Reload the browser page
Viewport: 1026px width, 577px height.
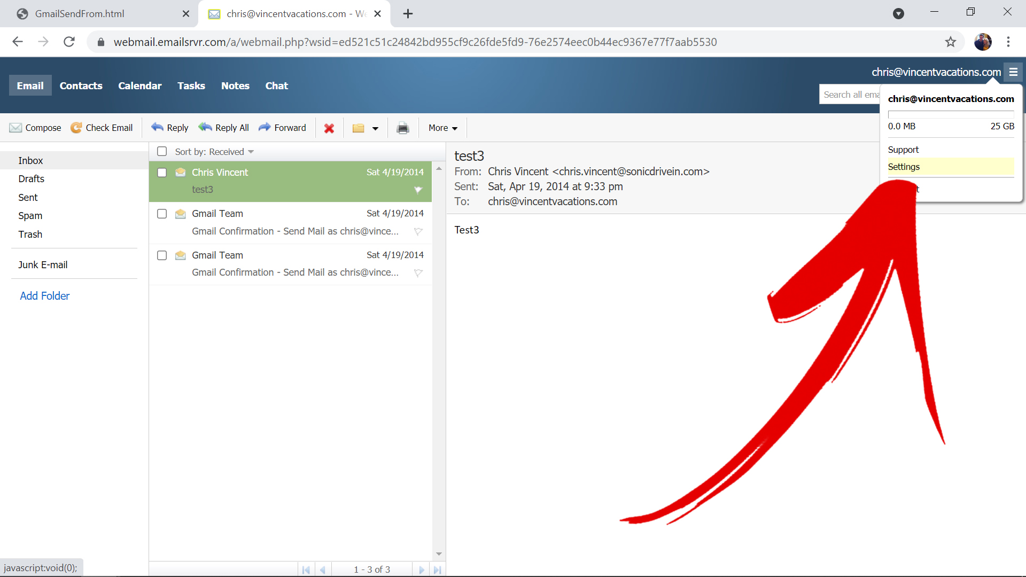coord(69,42)
